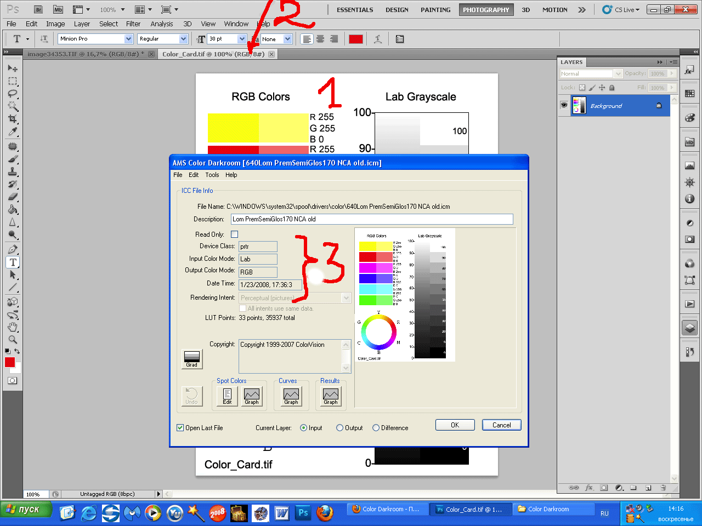The width and height of the screenshot is (702, 526).
Task: Select the Magic Wand selection tool
Action: click(x=13, y=106)
